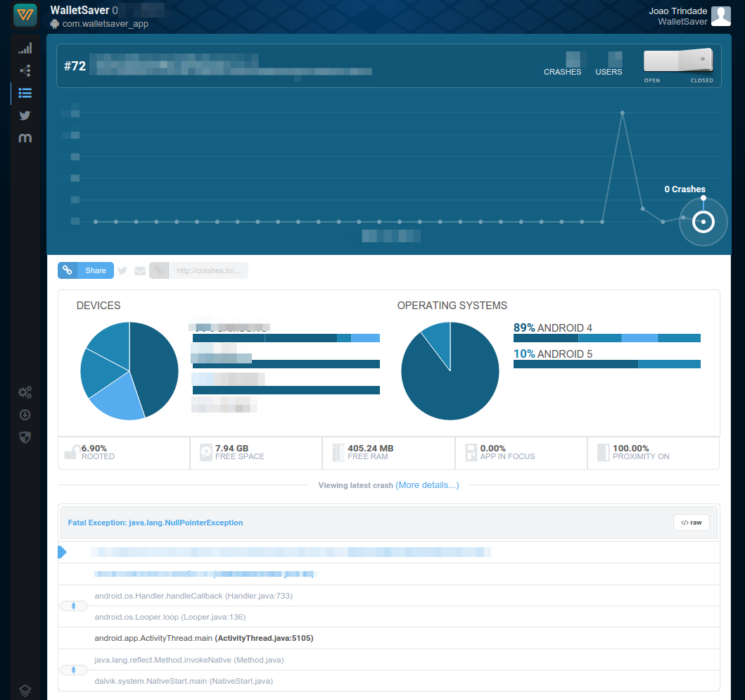745x700 pixels.
Task: Click the WalletSaver app title in header
Action: click(x=79, y=10)
